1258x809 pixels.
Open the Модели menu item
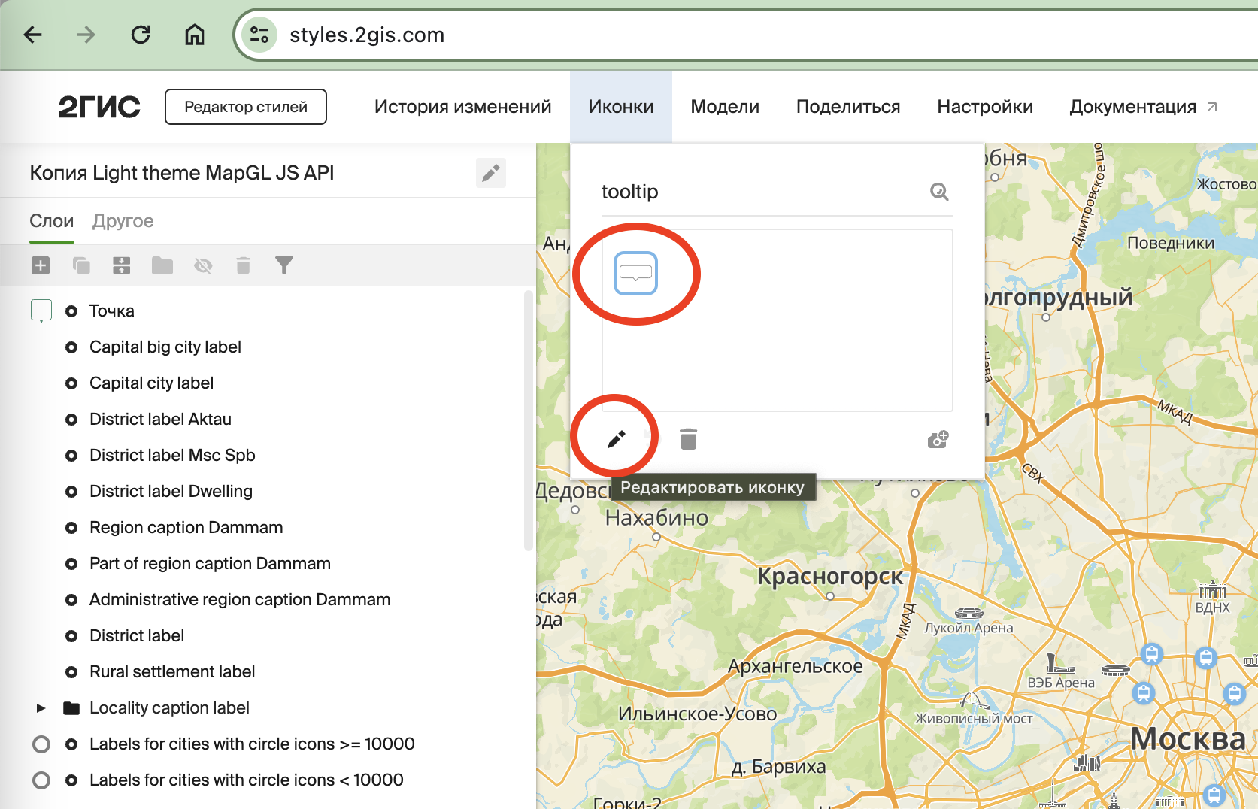pyautogui.click(x=725, y=107)
